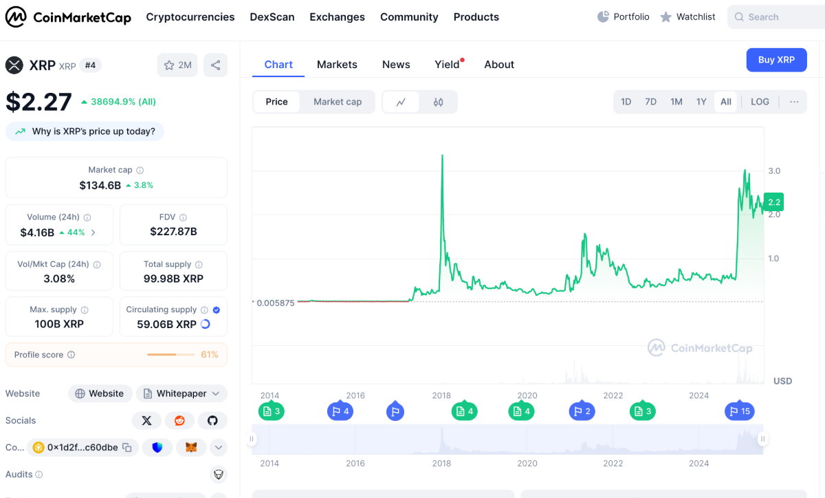The height and width of the screenshot is (498, 825).
Task: Set chart range to 1D
Action: pyautogui.click(x=626, y=102)
